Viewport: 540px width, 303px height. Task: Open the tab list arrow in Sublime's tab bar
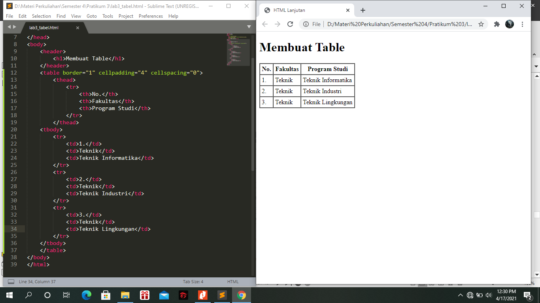point(249,28)
